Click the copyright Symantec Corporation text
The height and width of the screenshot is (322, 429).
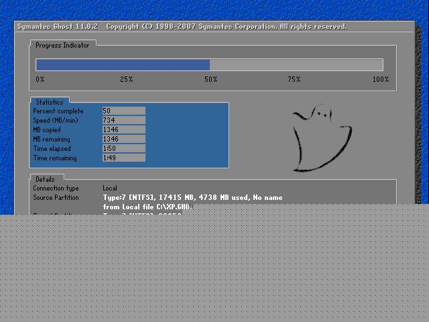pyautogui.click(x=227, y=27)
